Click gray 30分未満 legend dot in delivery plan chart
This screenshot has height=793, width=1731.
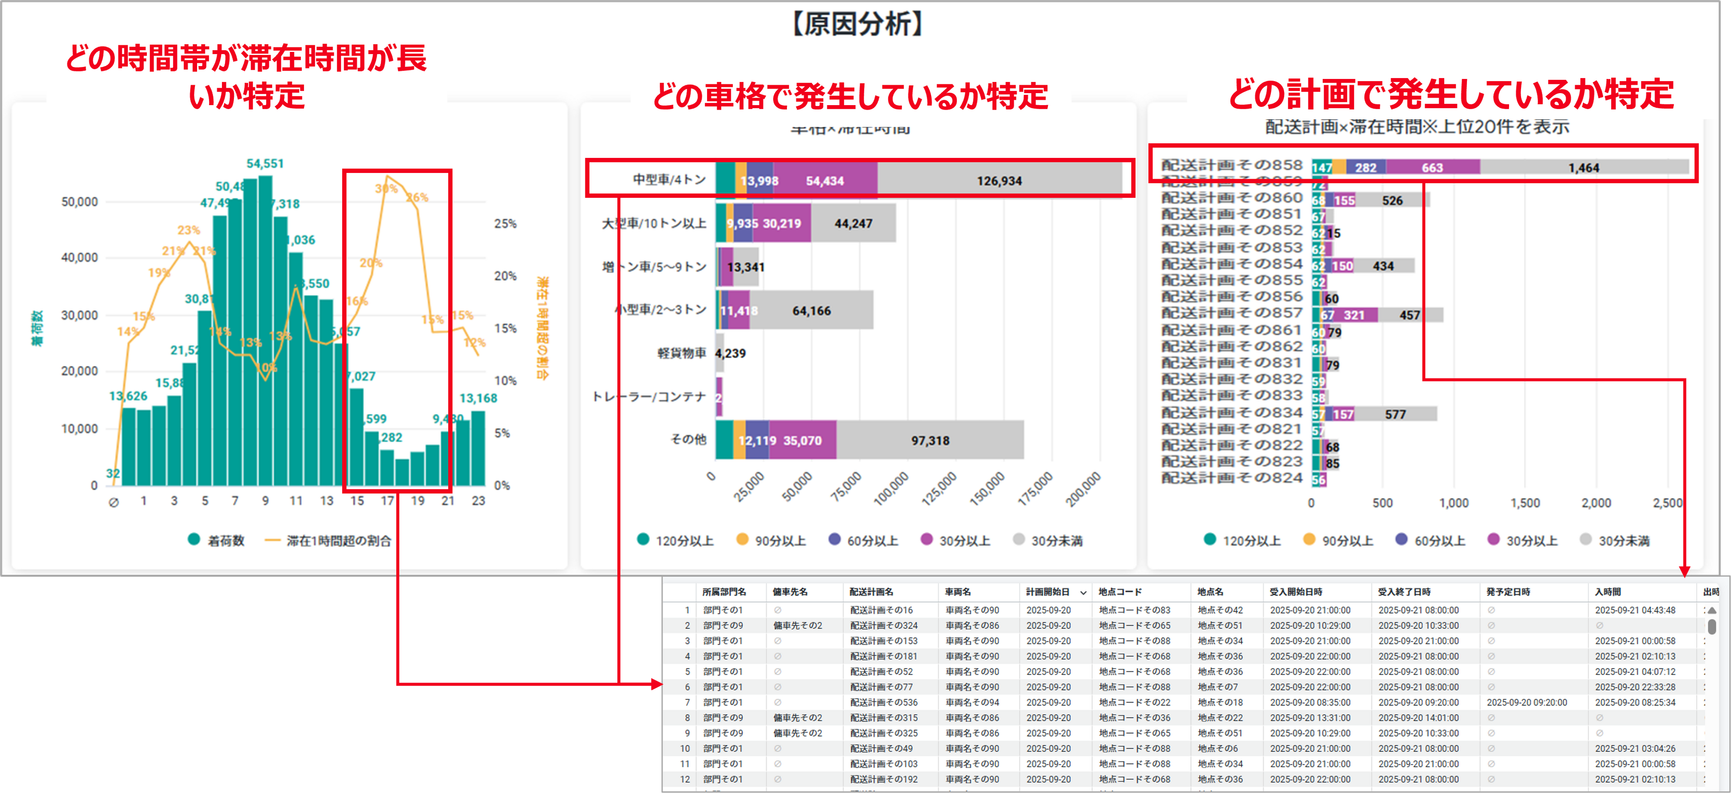click(x=1586, y=539)
